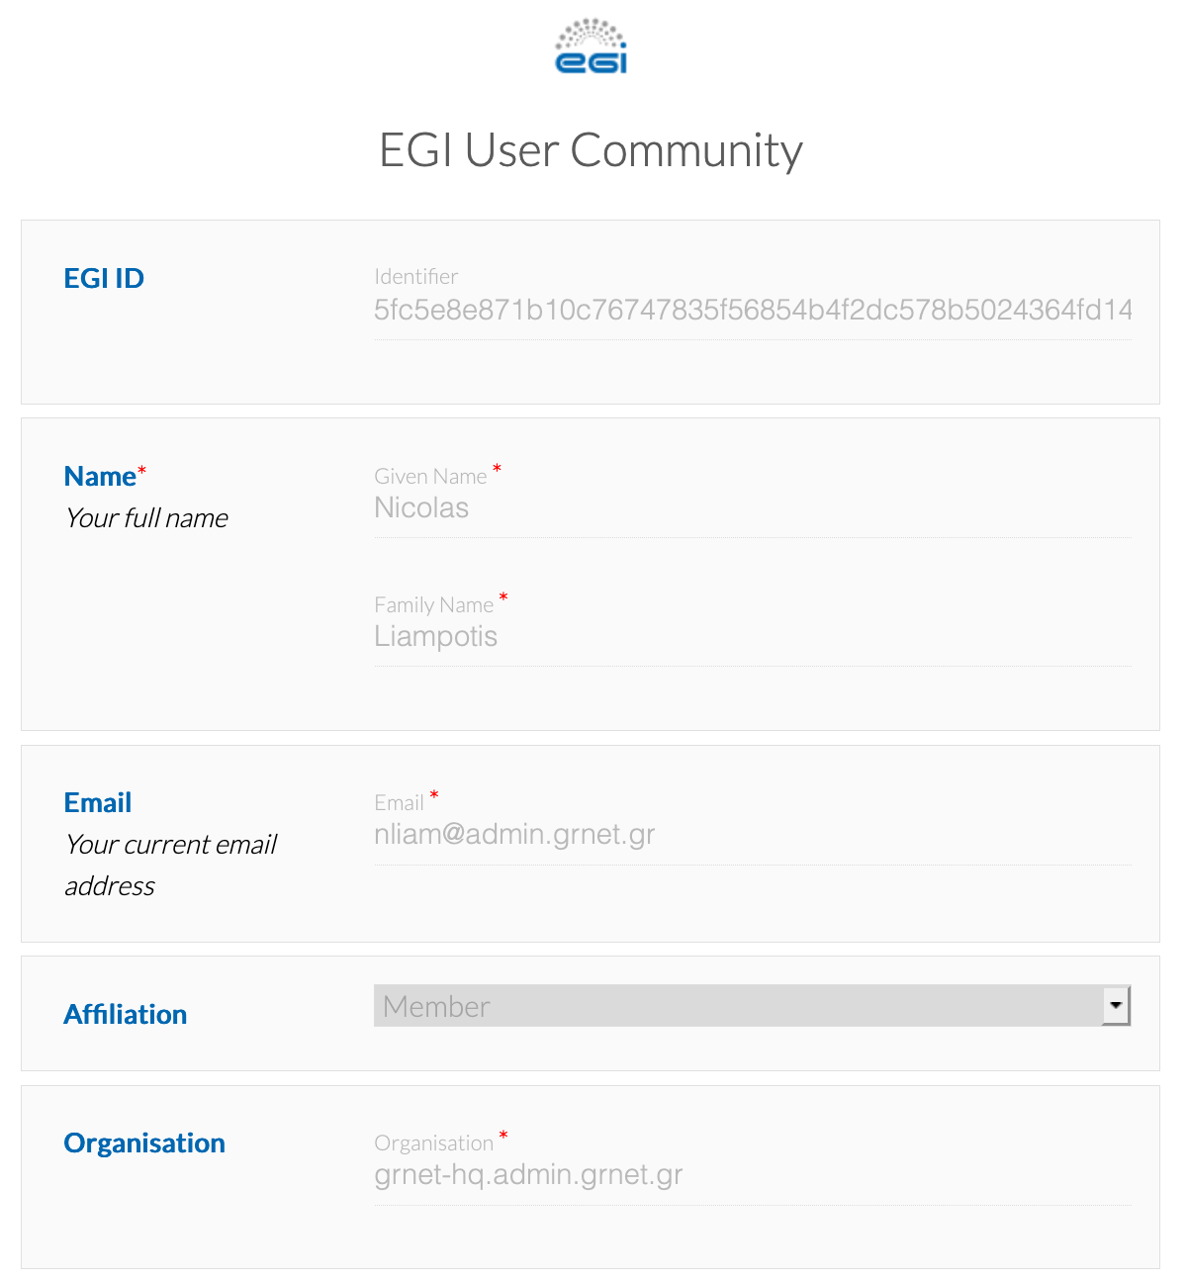Viewport: 1187px width, 1280px height.
Task: Click the required asterisk next to Name
Action: click(142, 468)
